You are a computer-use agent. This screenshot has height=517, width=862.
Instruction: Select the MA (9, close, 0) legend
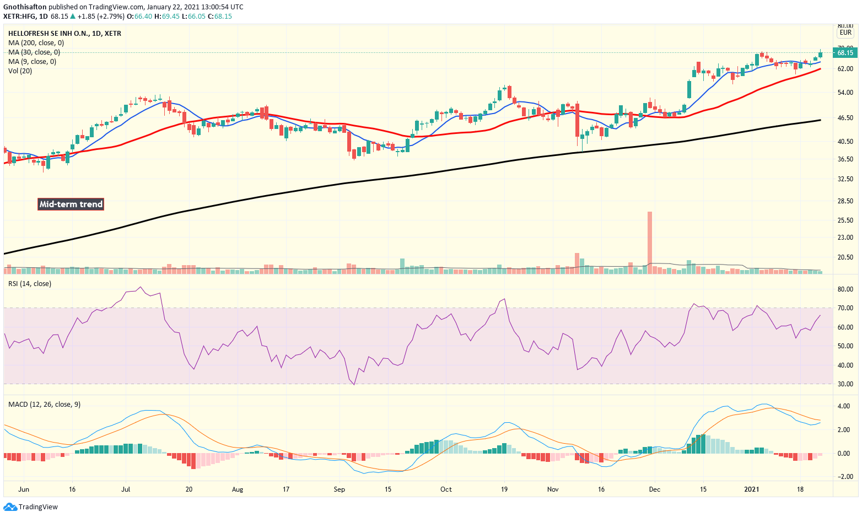pyautogui.click(x=32, y=62)
